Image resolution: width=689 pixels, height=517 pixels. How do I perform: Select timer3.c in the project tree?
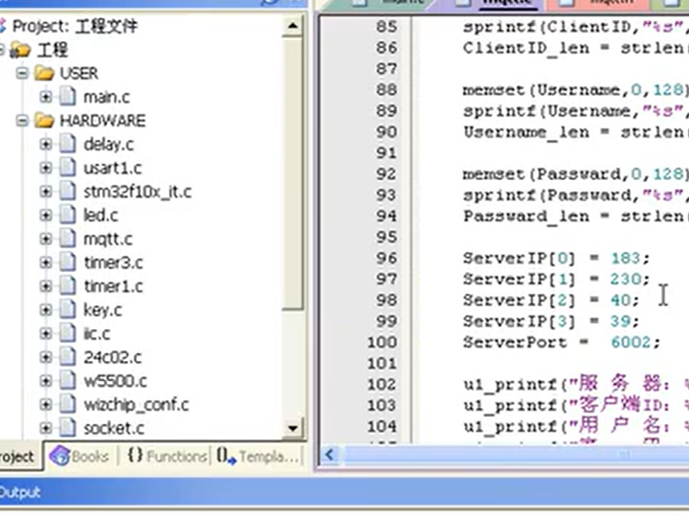click(x=113, y=262)
